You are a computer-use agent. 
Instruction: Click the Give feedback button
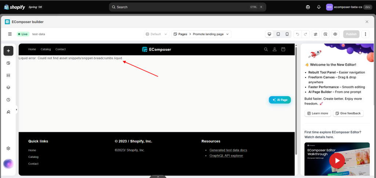(x=348, y=113)
